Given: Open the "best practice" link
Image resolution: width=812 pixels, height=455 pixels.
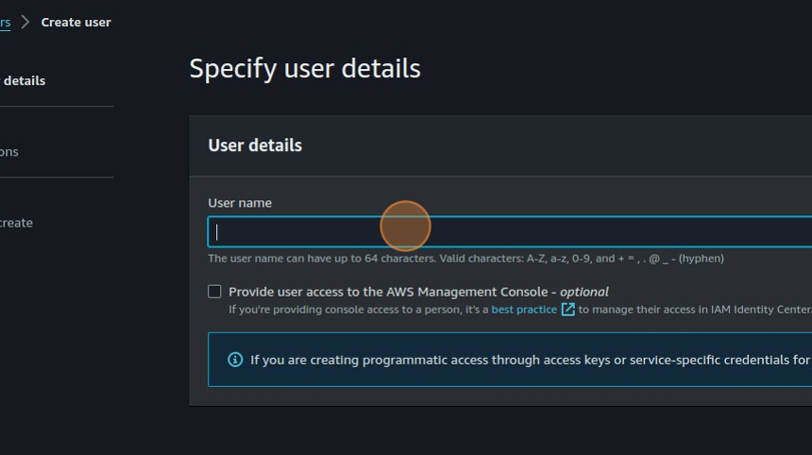Looking at the screenshot, I should [x=524, y=310].
